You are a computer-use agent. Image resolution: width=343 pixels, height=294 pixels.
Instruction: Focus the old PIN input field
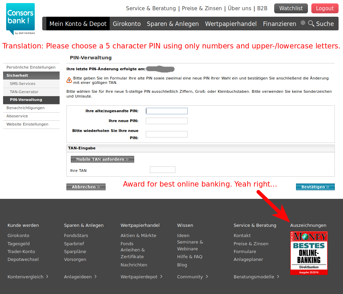pyautogui.click(x=167, y=111)
